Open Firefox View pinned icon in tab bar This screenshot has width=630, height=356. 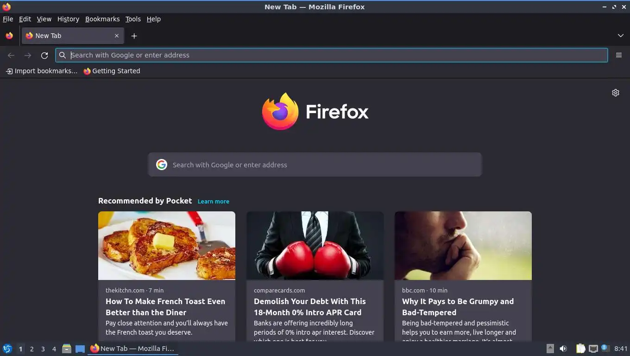click(x=9, y=36)
